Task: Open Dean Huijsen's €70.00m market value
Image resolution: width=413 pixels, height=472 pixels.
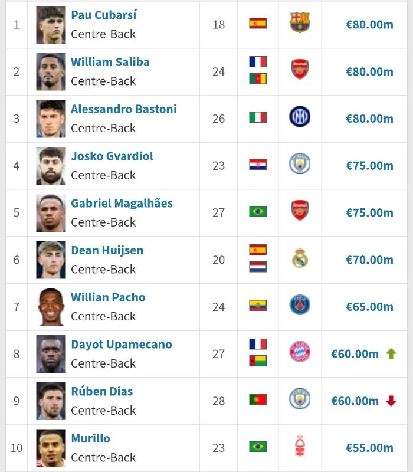Action: 369,260
